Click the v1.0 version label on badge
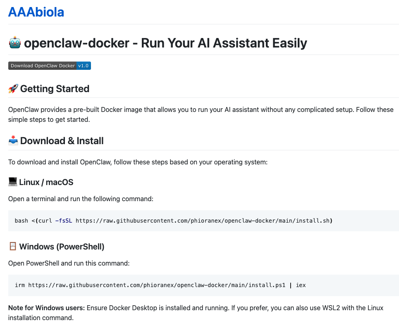This screenshot has height=323, width=399. click(84, 66)
